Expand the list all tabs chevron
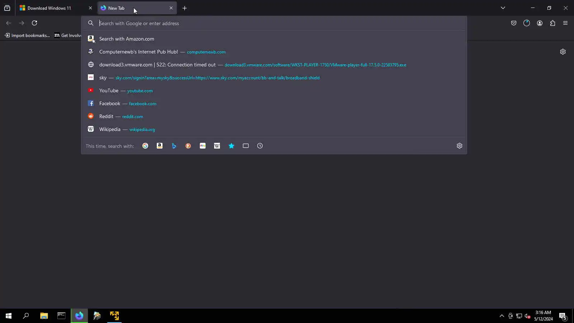The image size is (574, 323). [503, 8]
